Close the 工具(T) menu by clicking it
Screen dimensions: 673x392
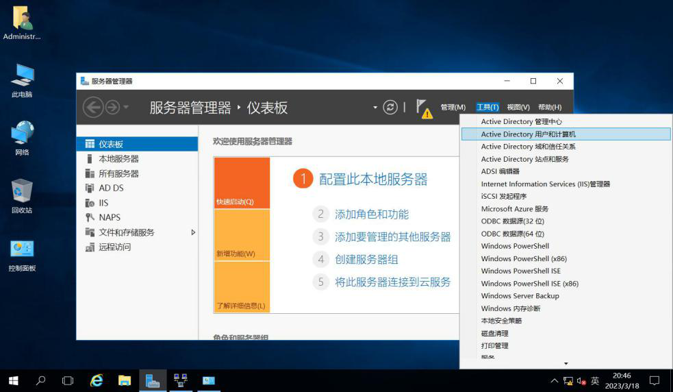click(x=487, y=107)
